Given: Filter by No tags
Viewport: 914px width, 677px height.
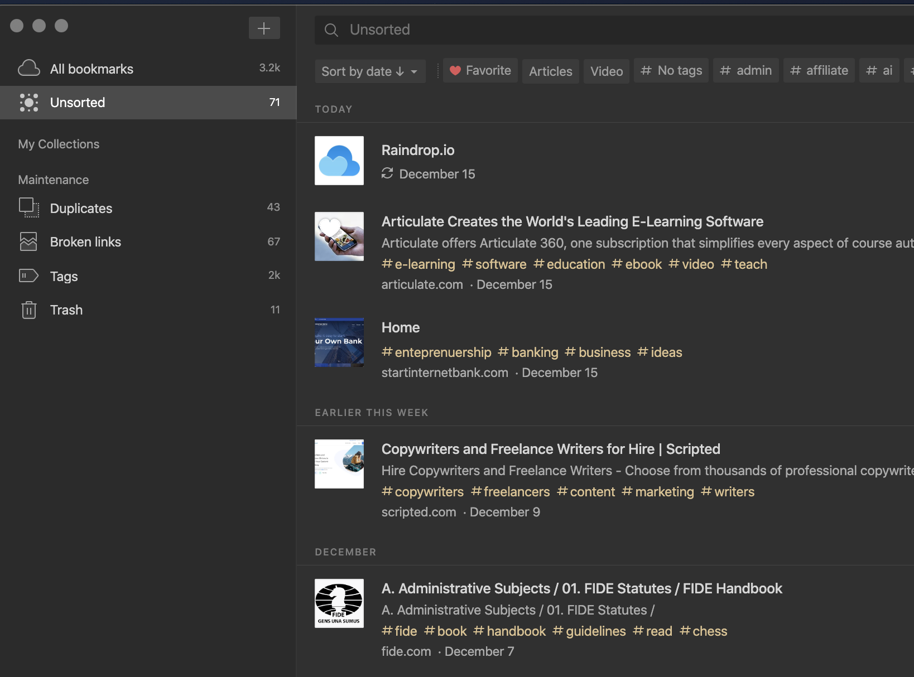Looking at the screenshot, I should [x=671, y=70].
